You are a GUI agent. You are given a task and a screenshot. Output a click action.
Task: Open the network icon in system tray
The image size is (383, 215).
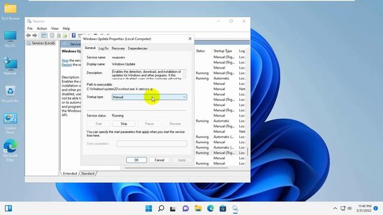(x=343, y=208)
